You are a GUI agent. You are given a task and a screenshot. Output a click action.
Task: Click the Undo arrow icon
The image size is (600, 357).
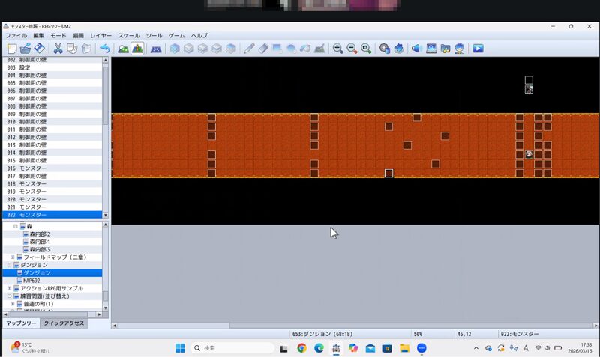[x=105, y=49]
